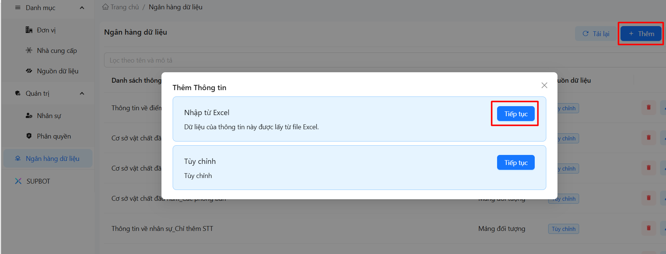
Task: Click the Đơn vị building icon
Action: coord(29,30)
